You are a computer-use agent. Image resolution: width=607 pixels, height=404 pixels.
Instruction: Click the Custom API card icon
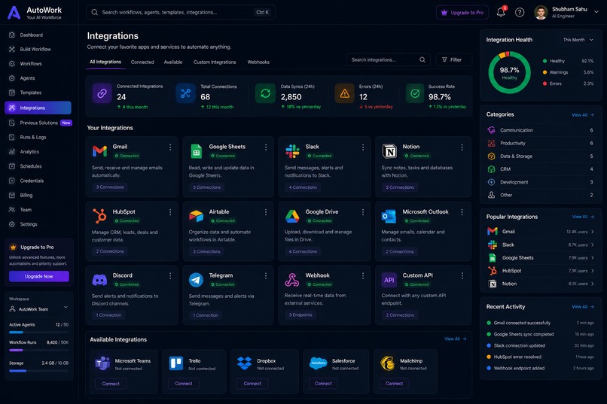(x=389, y=280)
